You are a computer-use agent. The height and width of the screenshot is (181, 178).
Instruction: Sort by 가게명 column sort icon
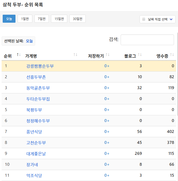click(x=75, y=55)
